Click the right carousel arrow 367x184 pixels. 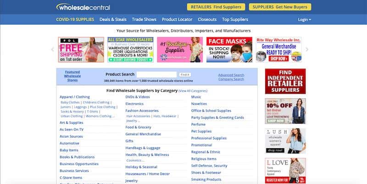[307, 49]
